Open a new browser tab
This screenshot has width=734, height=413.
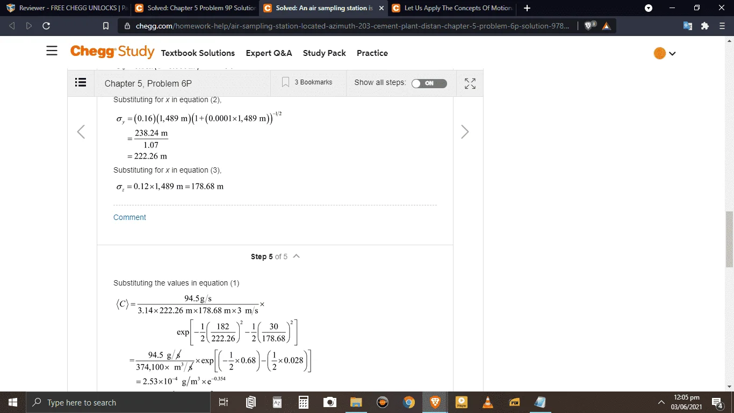[x=527, y=8]
